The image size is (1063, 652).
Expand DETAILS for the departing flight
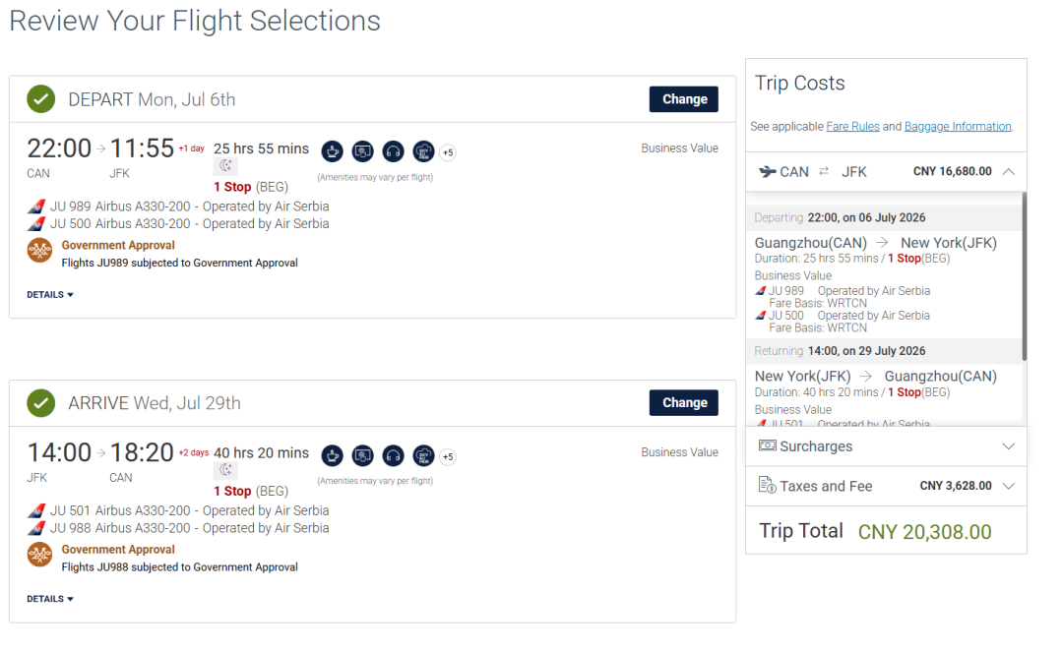pos(50,295)
